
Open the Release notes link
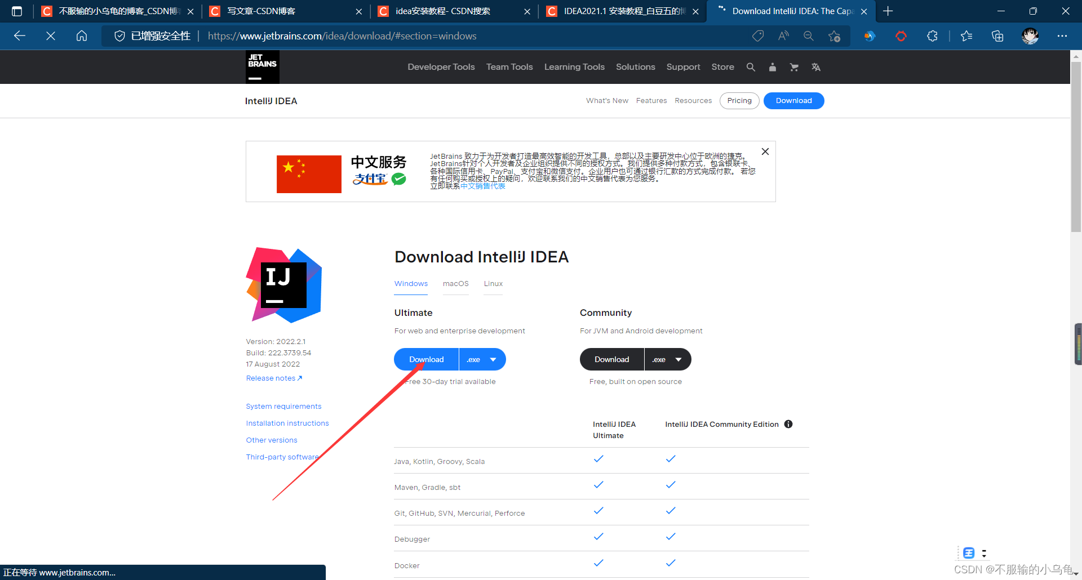pos(274,378)
